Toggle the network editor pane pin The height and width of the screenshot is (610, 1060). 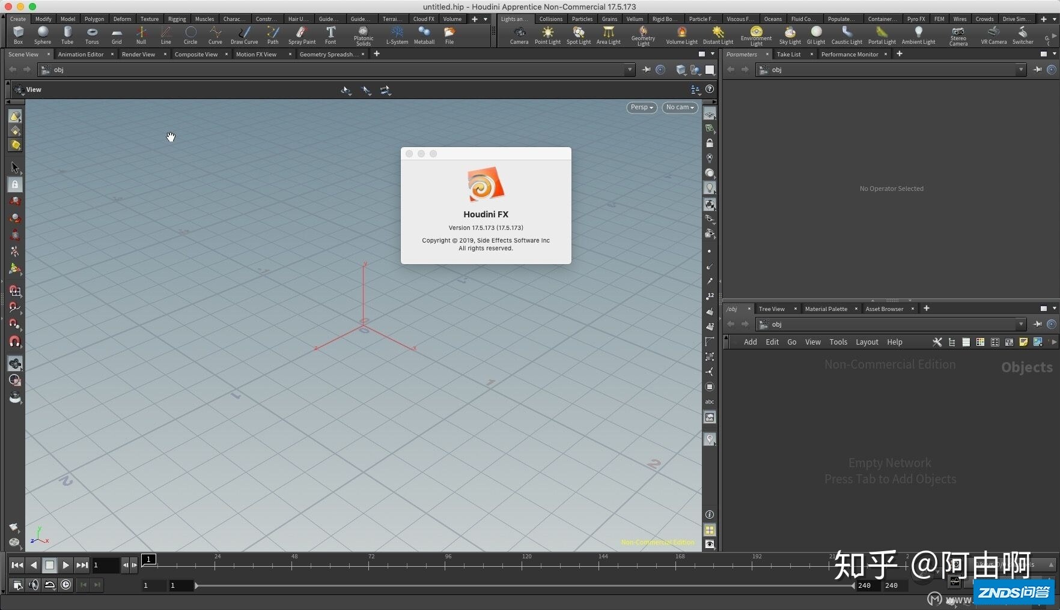[1038, 324]
